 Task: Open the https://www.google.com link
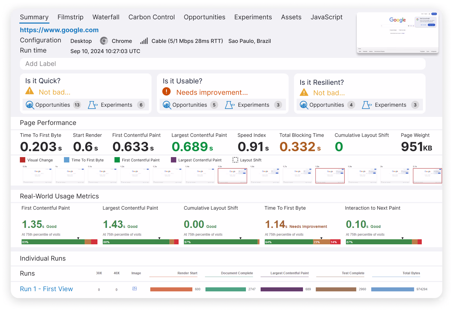[x=59, y=30]
